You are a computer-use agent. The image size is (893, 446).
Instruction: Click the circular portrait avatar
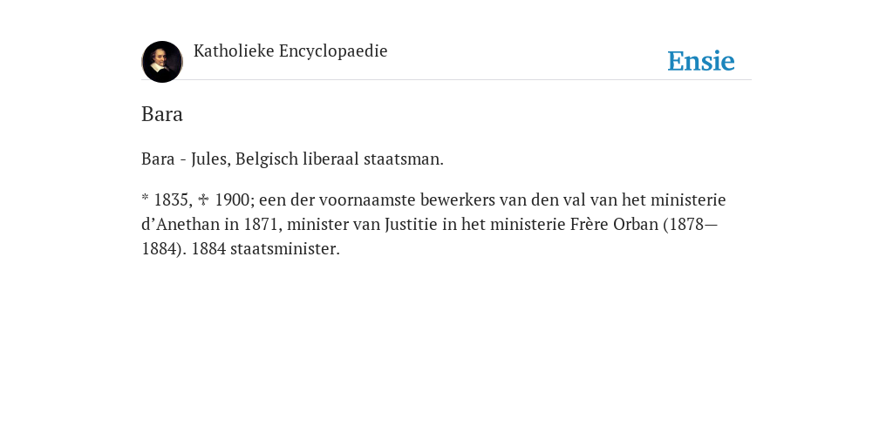pos(161,62)
